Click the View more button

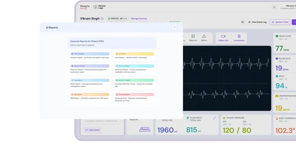(x=92, y=130)
